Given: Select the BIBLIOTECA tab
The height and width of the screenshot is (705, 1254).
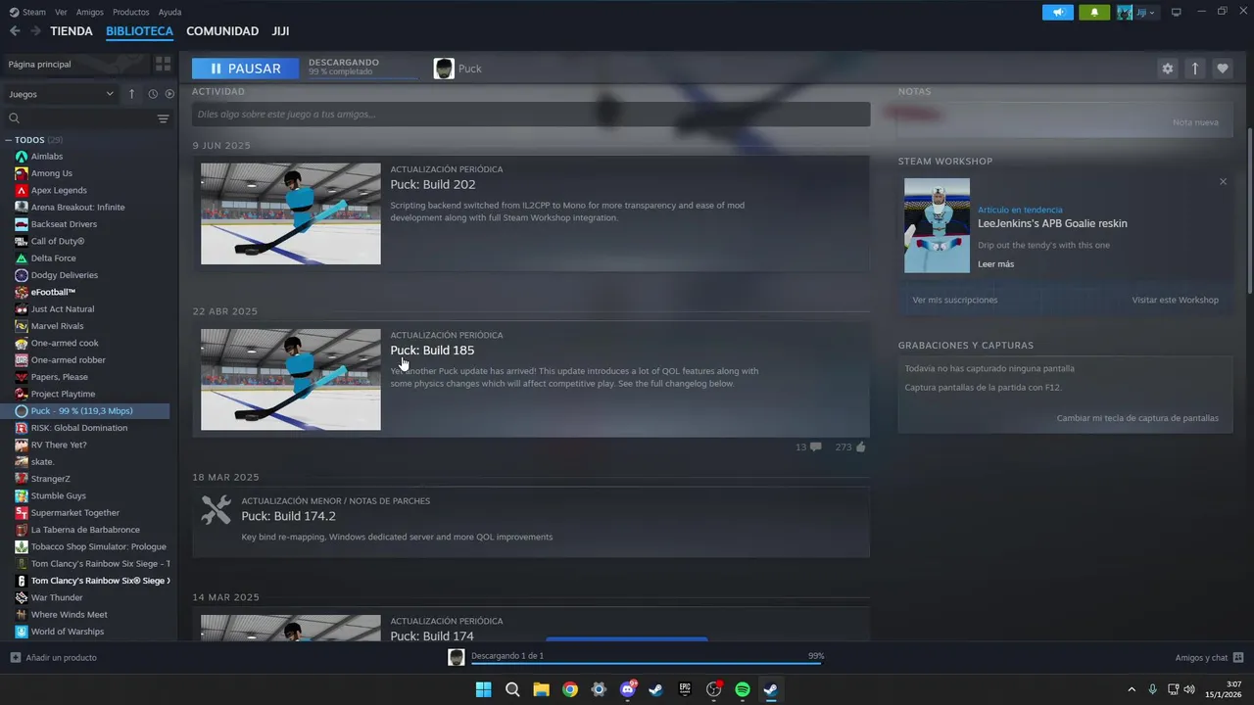Looking at the screenshot, I should [139, 31].
